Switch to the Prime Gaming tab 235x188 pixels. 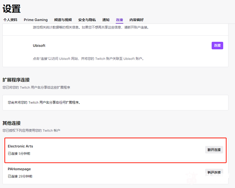point(36,20)
